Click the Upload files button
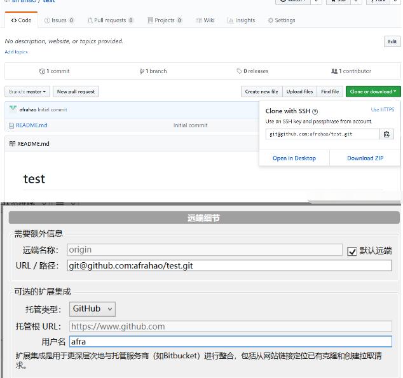This screenshot has height=378, width=403. [299, 92]
